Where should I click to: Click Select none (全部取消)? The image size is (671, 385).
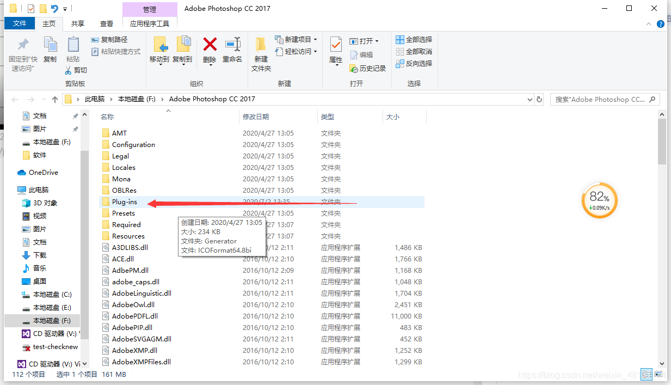414,52
